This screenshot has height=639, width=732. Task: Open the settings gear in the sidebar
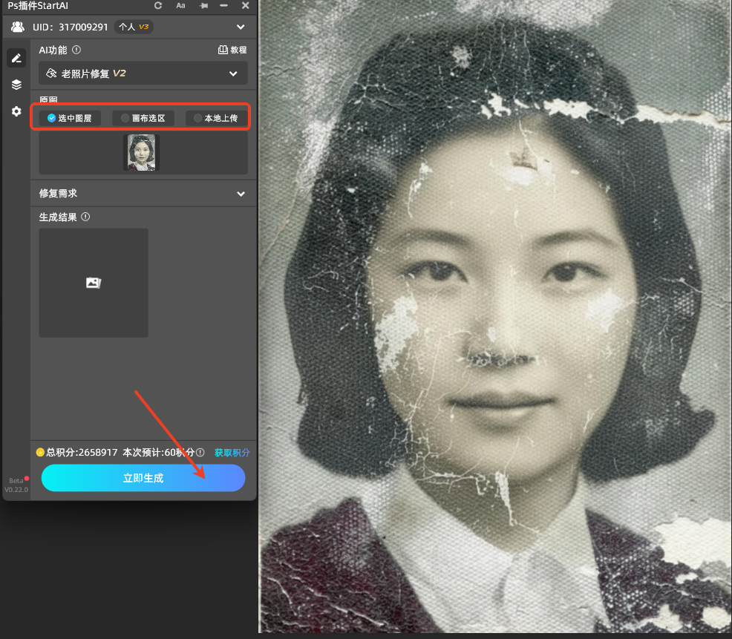(16, 111)
